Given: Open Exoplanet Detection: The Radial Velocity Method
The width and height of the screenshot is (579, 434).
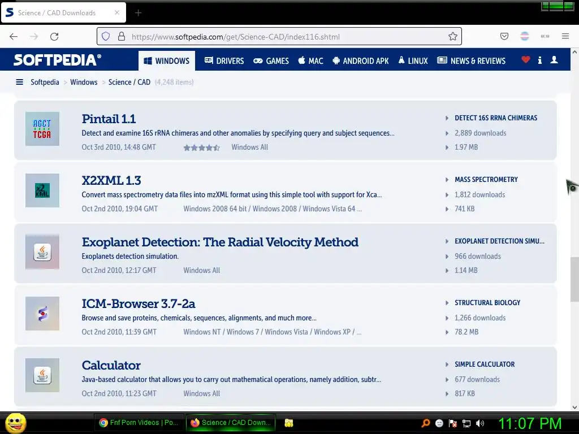Looking at the screenshot, I should (x=220, y=242).
